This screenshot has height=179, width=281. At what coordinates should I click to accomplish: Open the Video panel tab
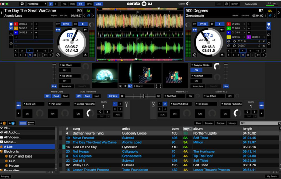coord(98,4)
